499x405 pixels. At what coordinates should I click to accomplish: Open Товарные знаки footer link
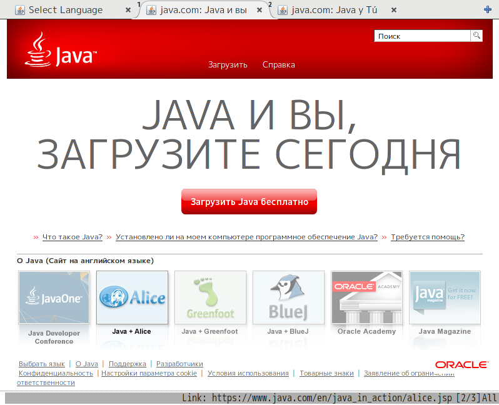pyautogui.click(x=326, y=373)
